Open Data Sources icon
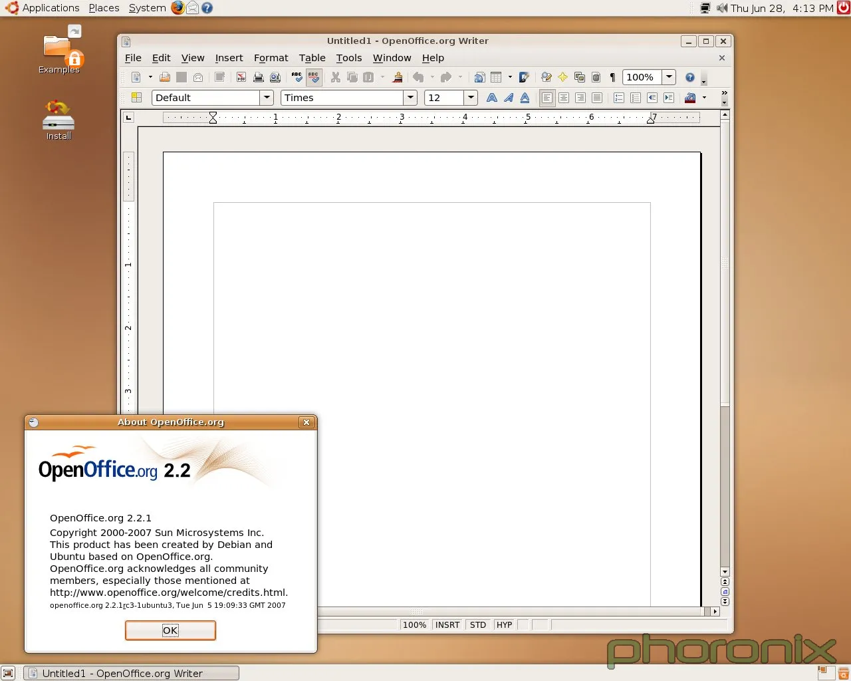Image resolution: width=851 pixels, height=681 pixels. 596,77
